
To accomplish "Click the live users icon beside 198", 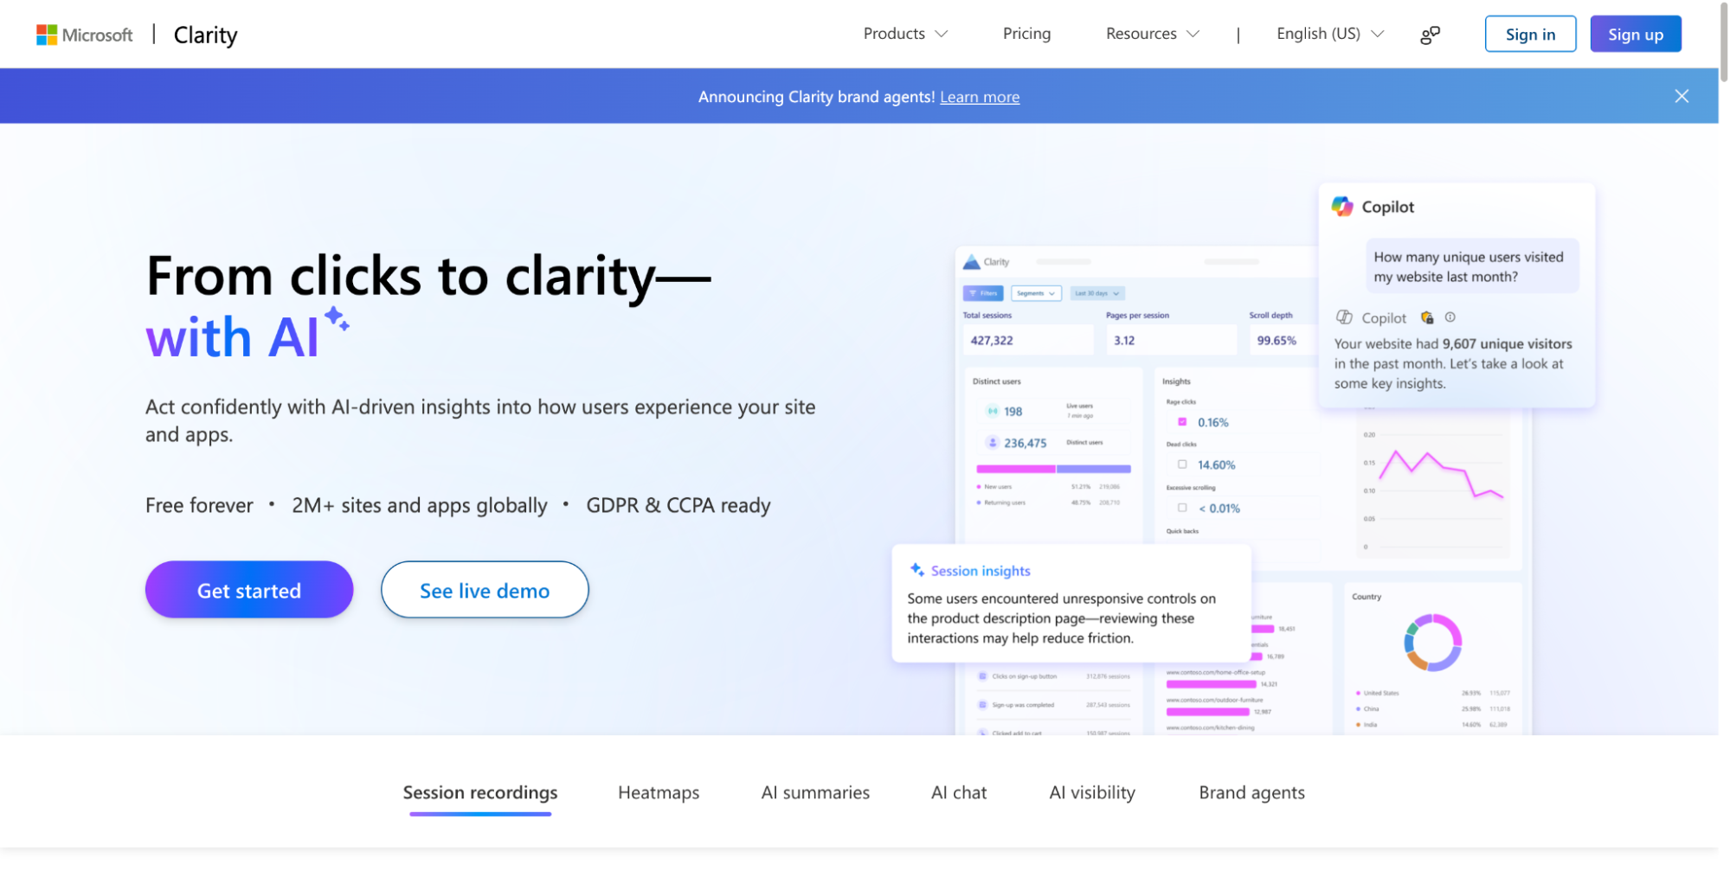I will pos(993,412).
